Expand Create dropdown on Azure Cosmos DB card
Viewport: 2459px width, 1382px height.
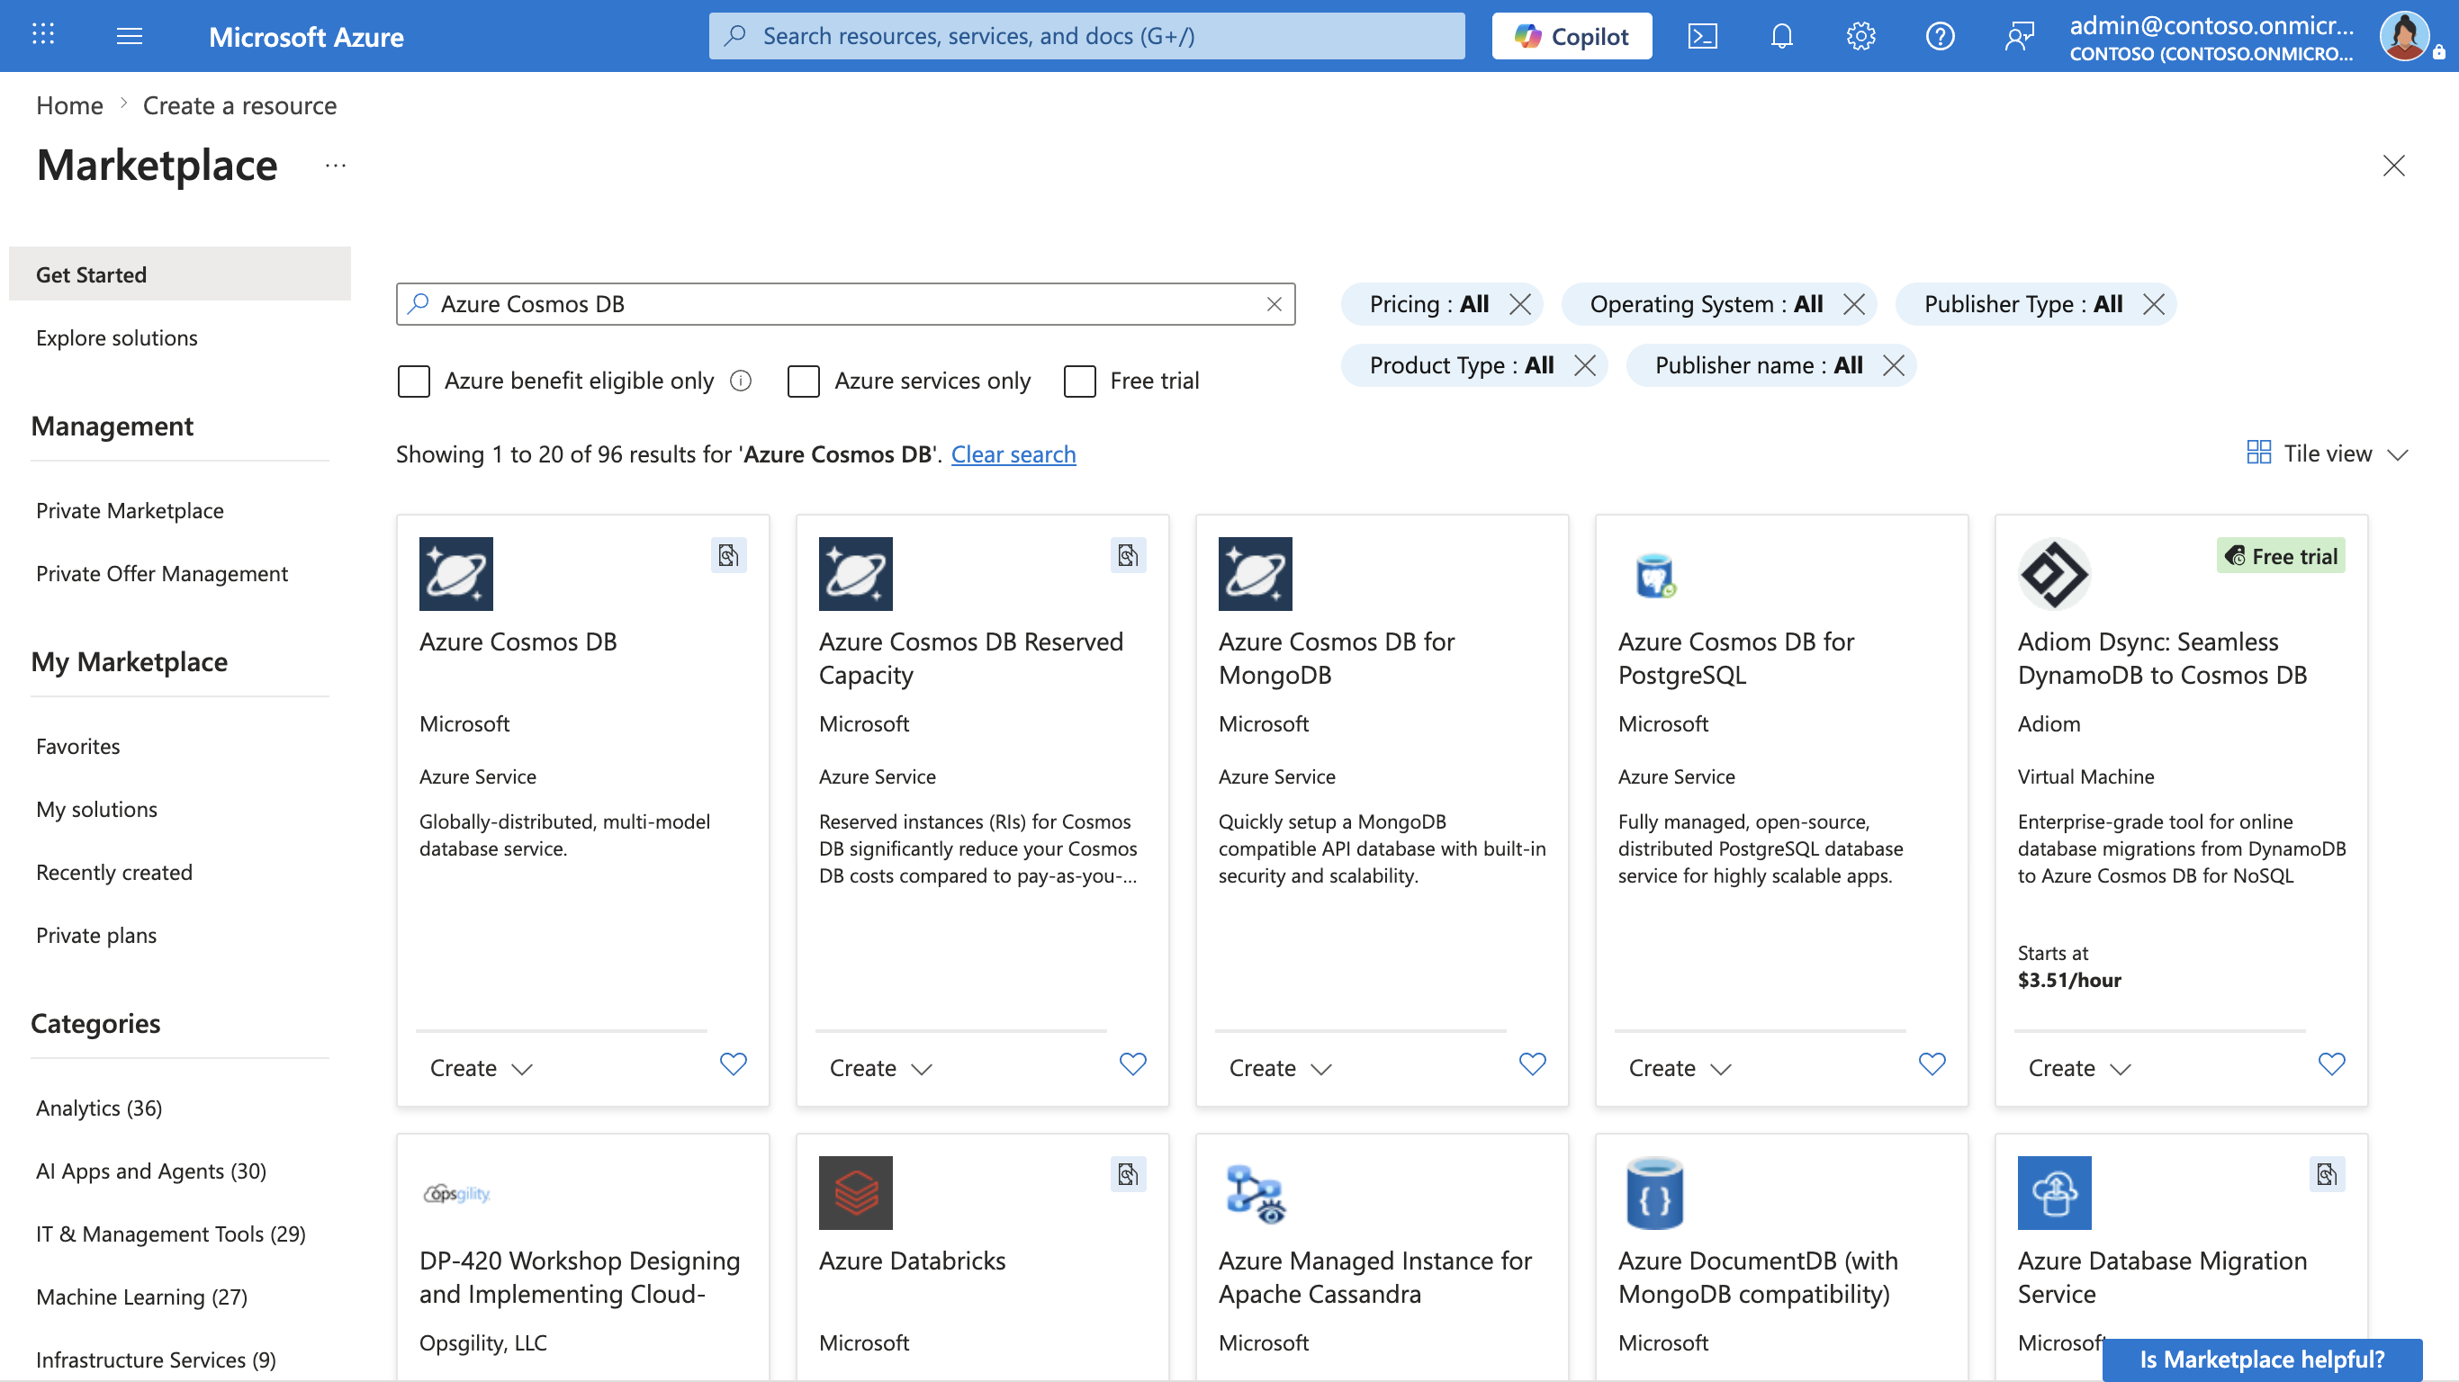[x=482, y=1068]
